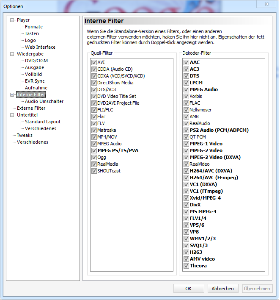This screenshot has height=300, width=280.
Task: Disable the Matroska source filter
Action: coord(94,130)
